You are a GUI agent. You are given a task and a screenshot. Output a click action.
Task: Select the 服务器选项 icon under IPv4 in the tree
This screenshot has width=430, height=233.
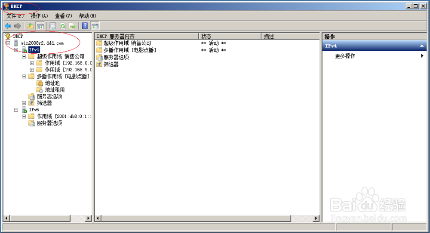(31, 96)
